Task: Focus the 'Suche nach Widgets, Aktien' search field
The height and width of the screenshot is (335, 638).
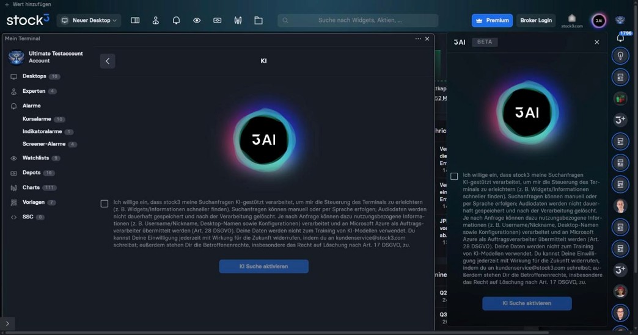Action: 358,20
